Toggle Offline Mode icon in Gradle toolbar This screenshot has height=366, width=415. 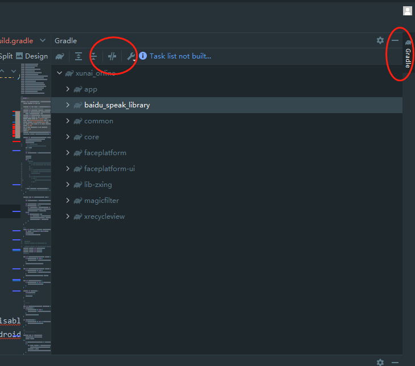coord(112,56)
